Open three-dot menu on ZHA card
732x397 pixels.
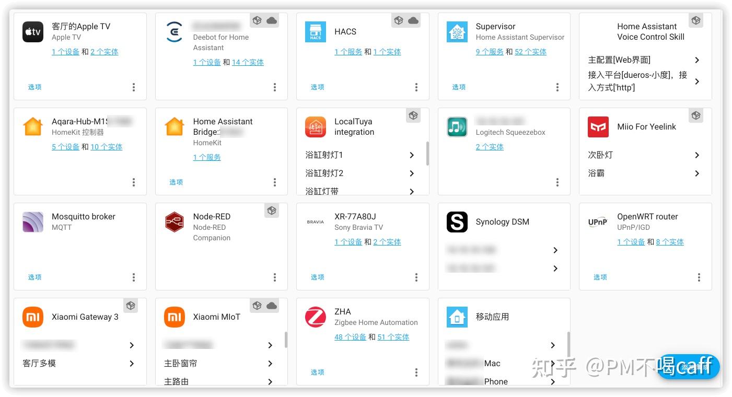tap(416, 372)
